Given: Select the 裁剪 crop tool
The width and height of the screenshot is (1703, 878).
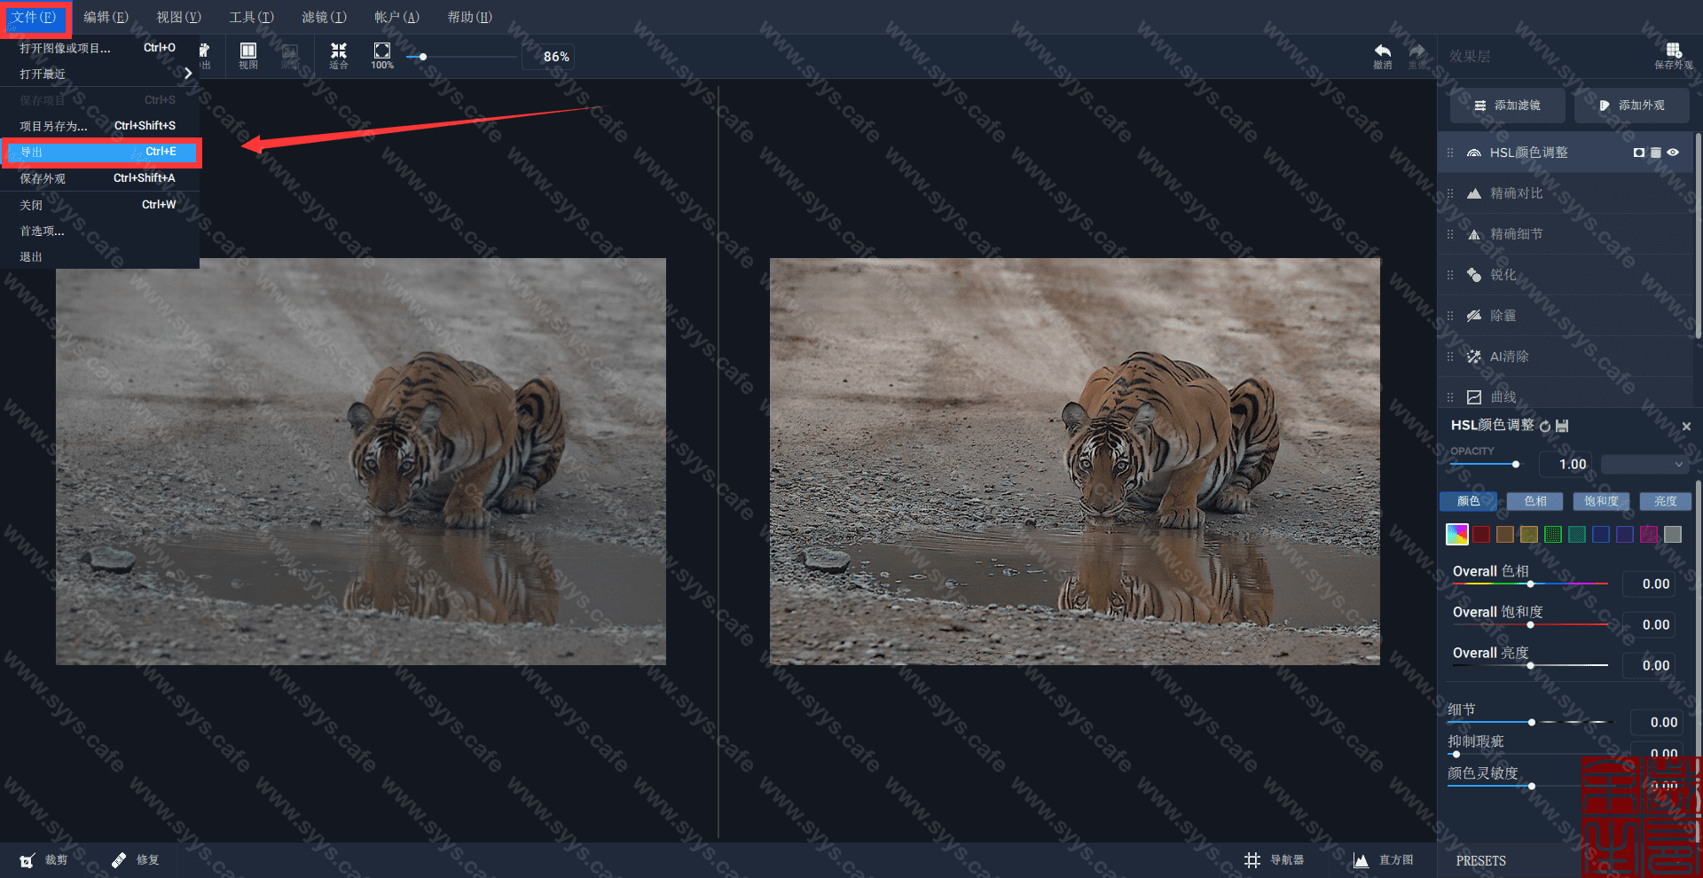Looking at the screenshot, I should pyautogui.click(x=43, y=859).
